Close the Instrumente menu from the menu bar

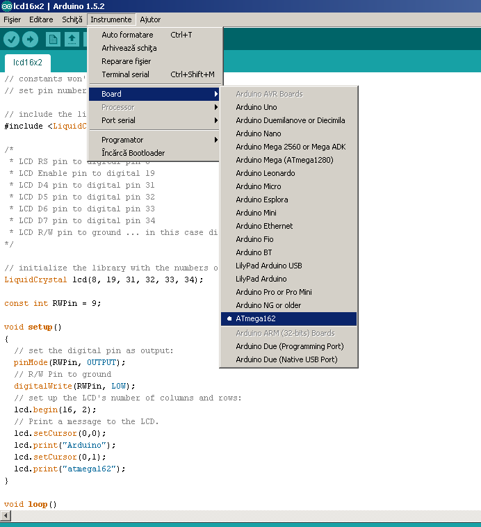[x=111, y=19]
